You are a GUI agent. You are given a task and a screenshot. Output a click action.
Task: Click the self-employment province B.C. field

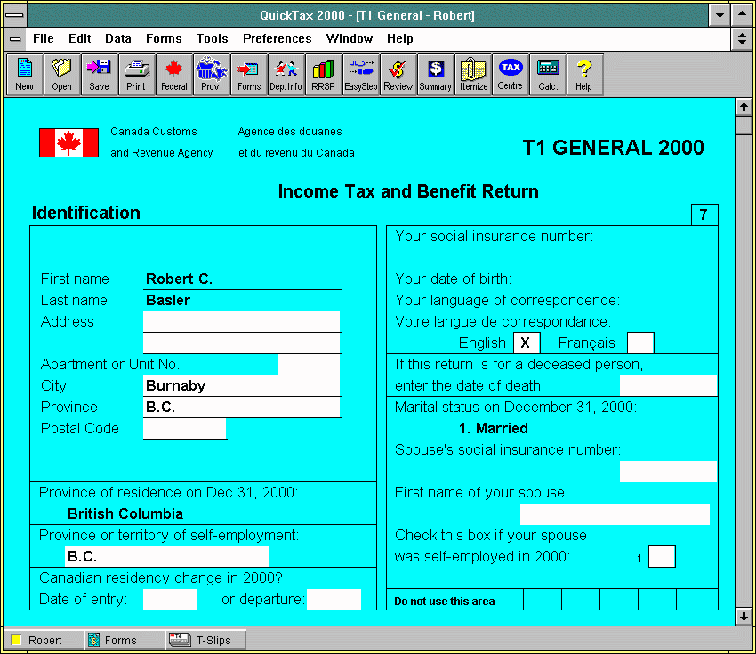click(x=167, y=557)
